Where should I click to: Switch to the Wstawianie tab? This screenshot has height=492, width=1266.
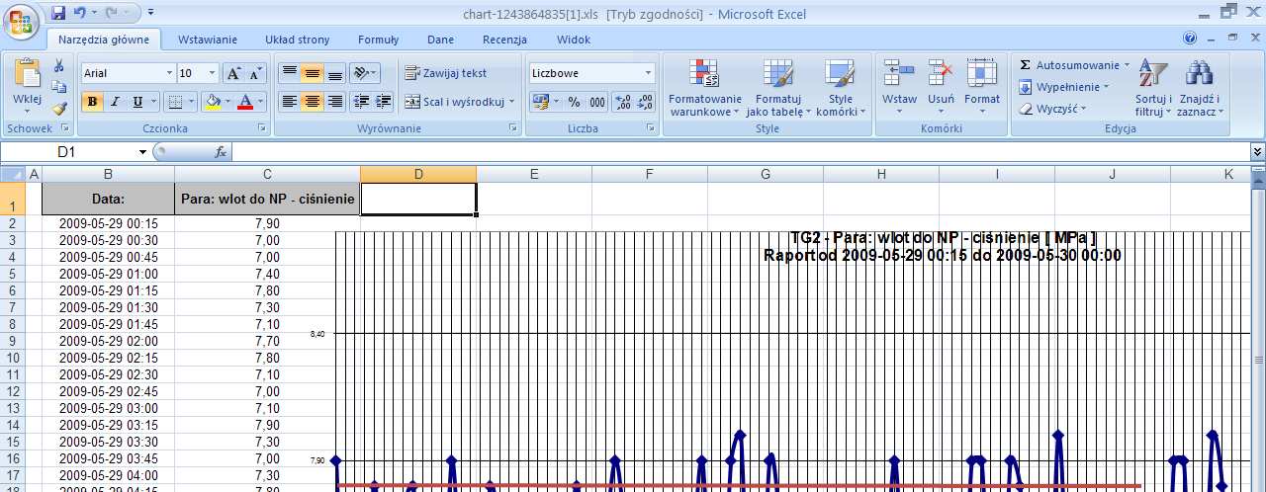[x=208, y=40]
